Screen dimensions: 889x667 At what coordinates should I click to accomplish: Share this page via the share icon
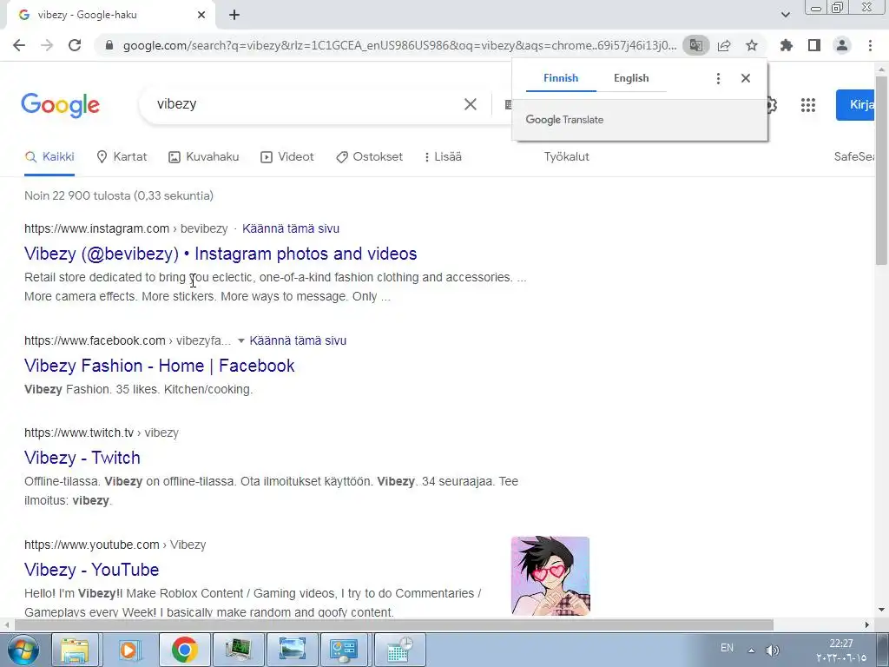(x=724, y=45)
